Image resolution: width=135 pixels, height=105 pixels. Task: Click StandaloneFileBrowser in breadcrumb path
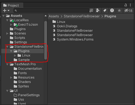[82, 16]
